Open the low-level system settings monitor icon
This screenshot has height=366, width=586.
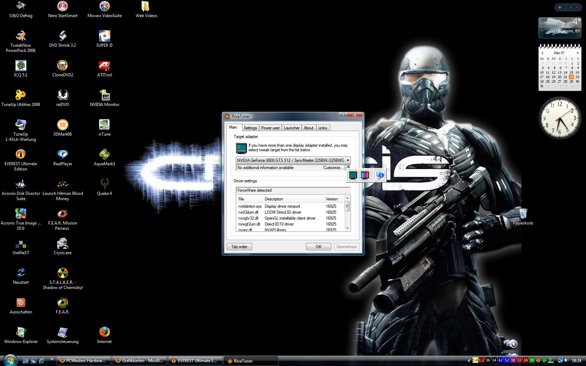[353, 175]
